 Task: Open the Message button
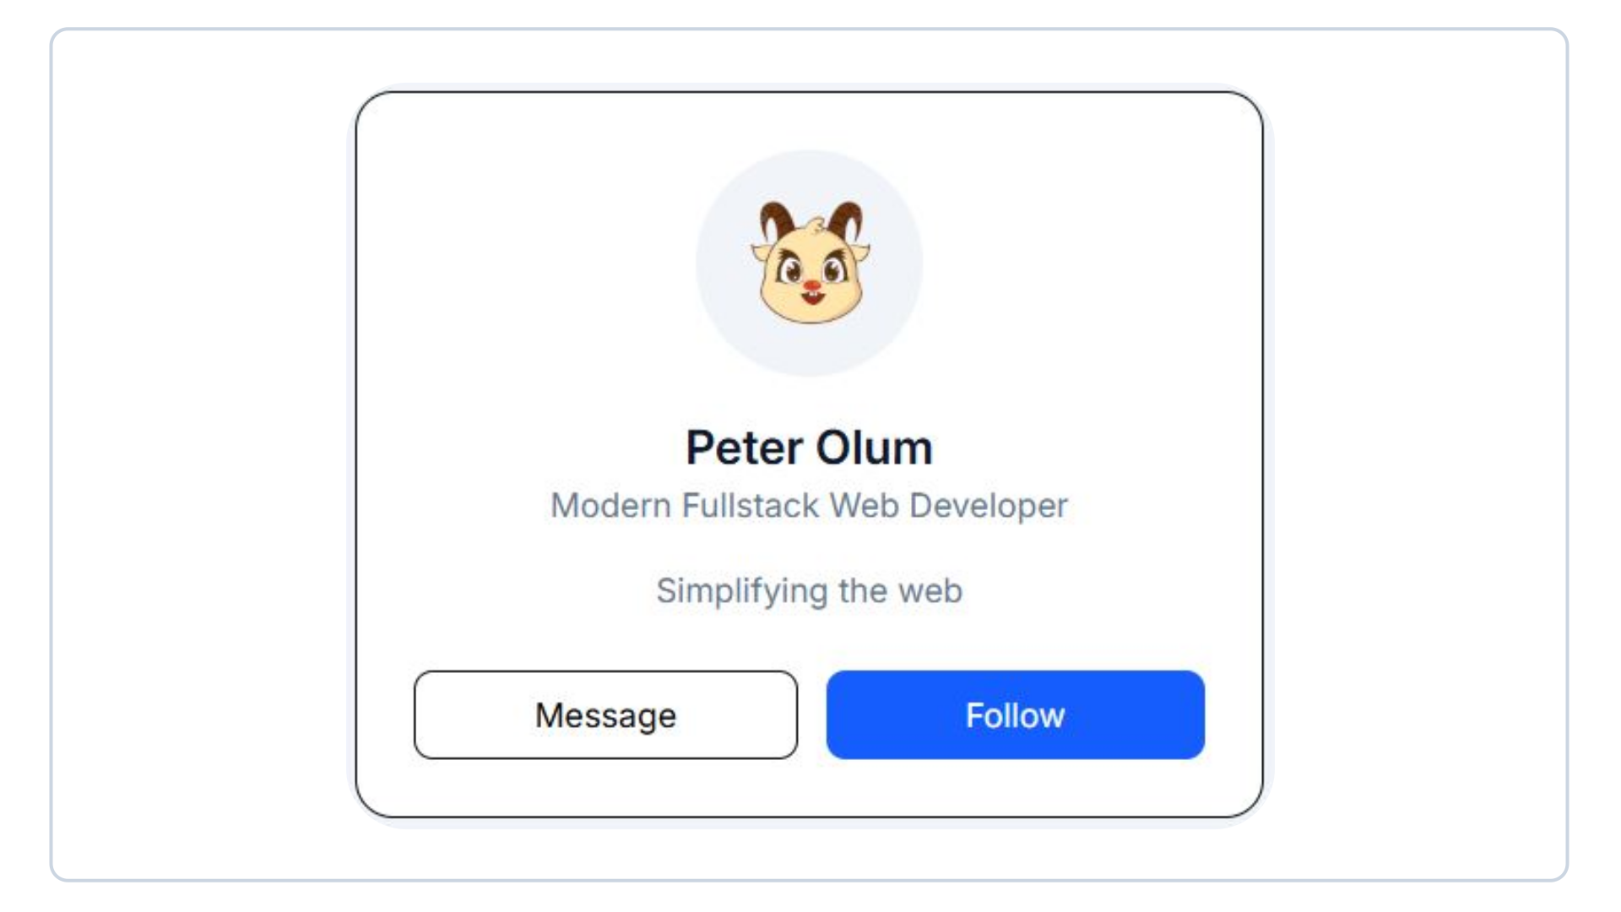(605, 714)
